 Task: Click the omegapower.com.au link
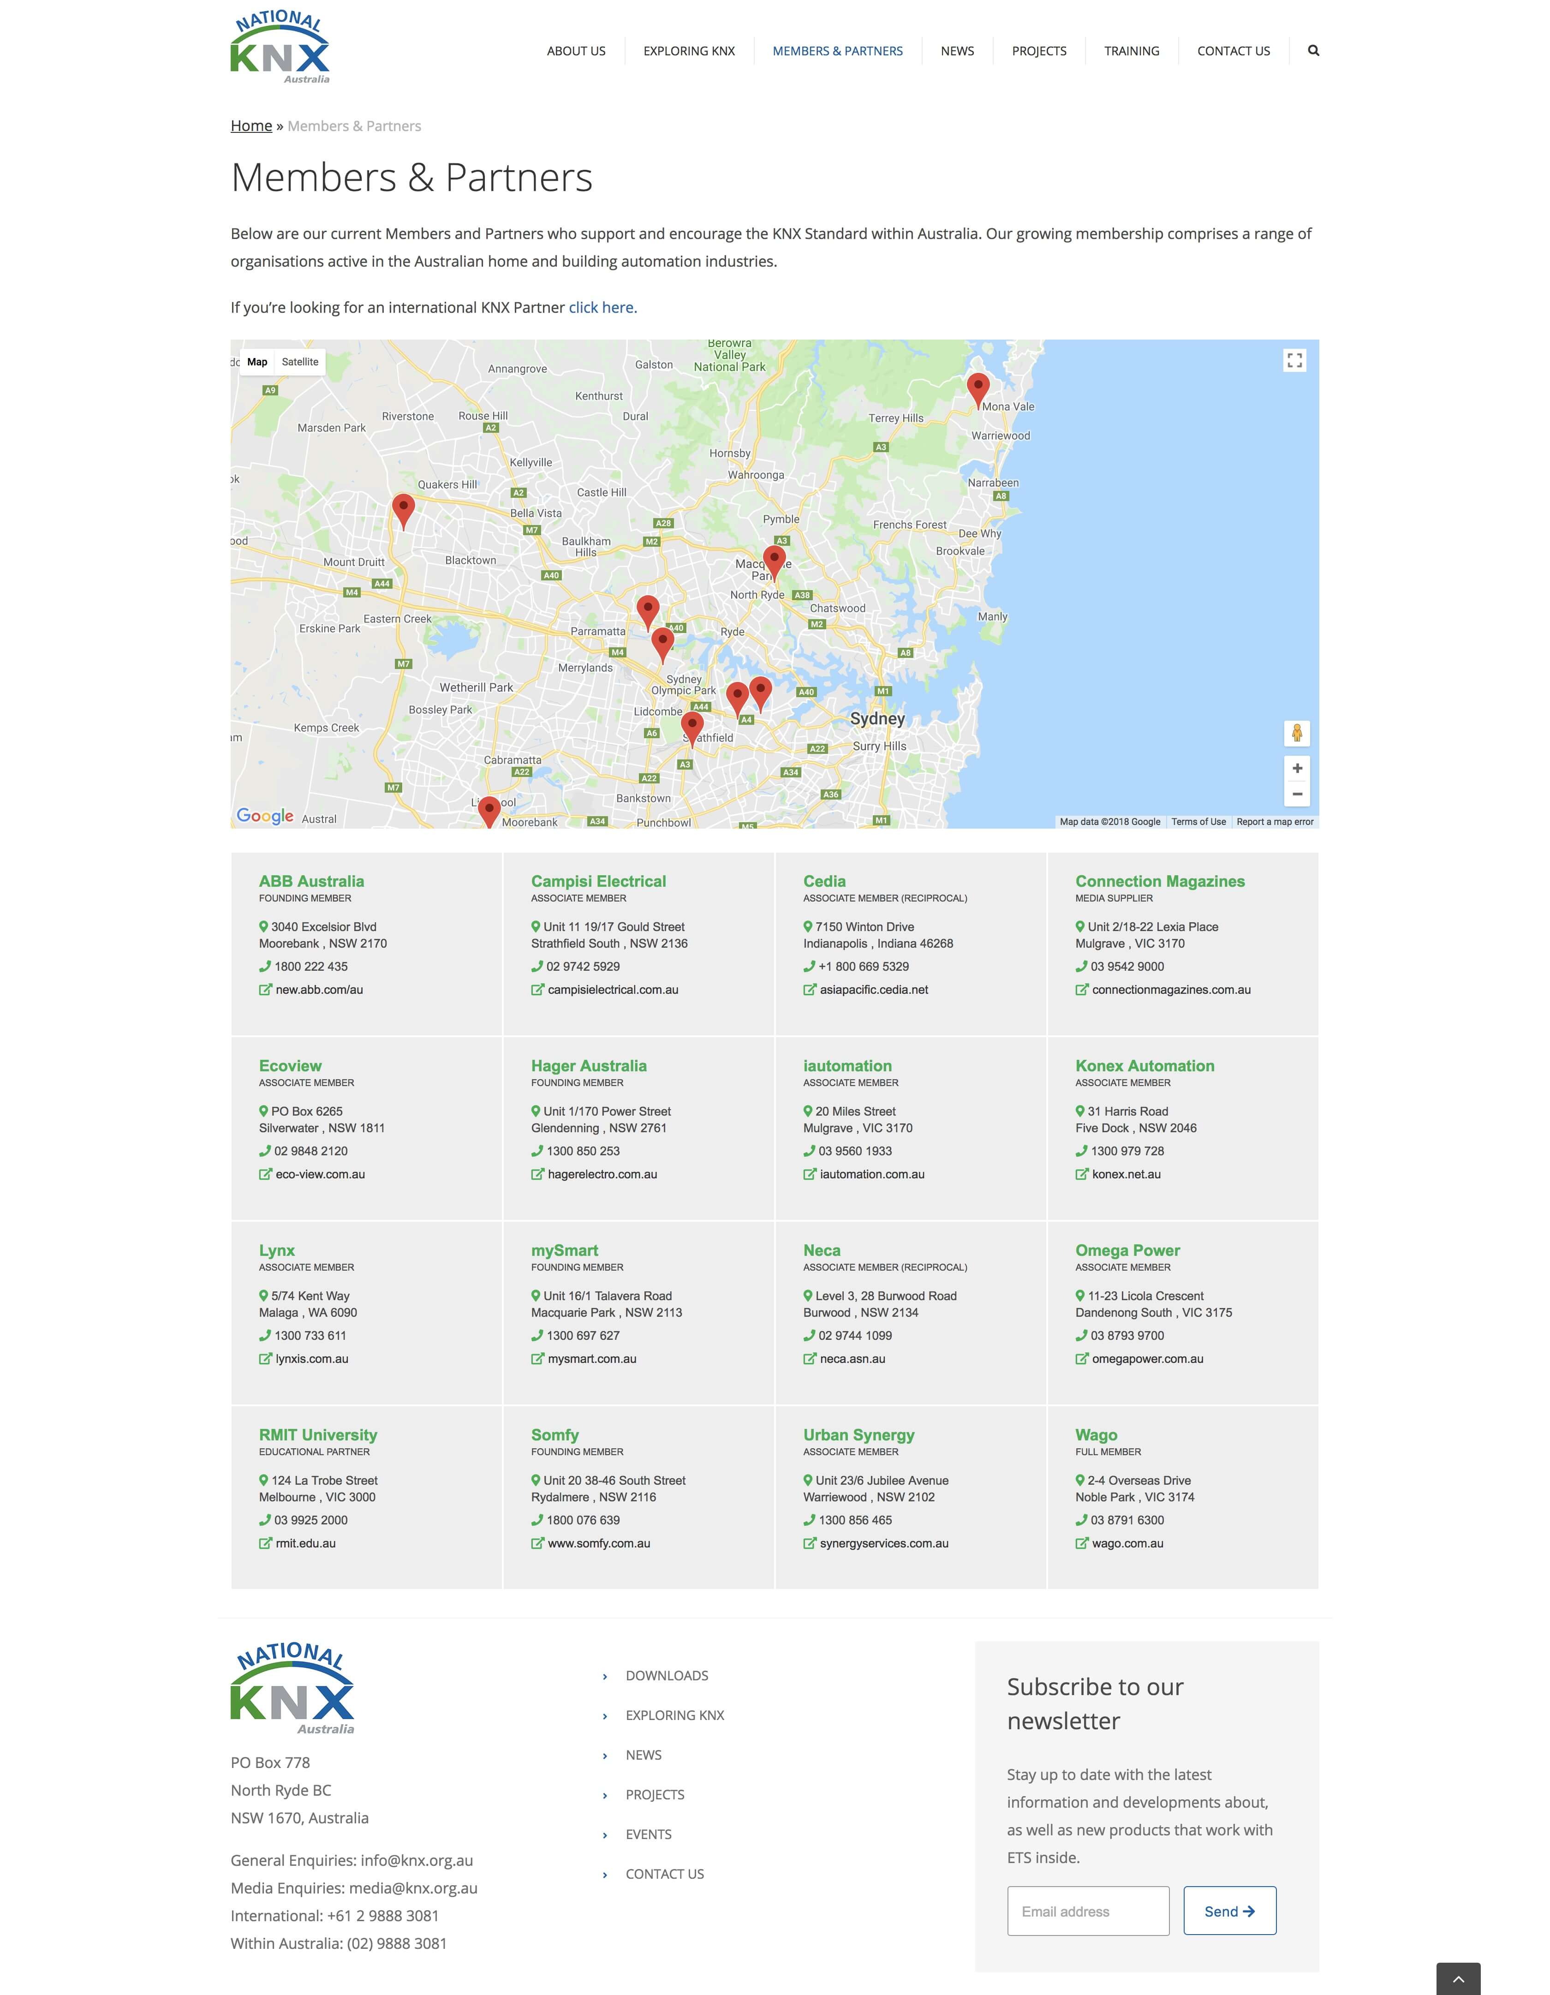[x=1147, y=1358]
